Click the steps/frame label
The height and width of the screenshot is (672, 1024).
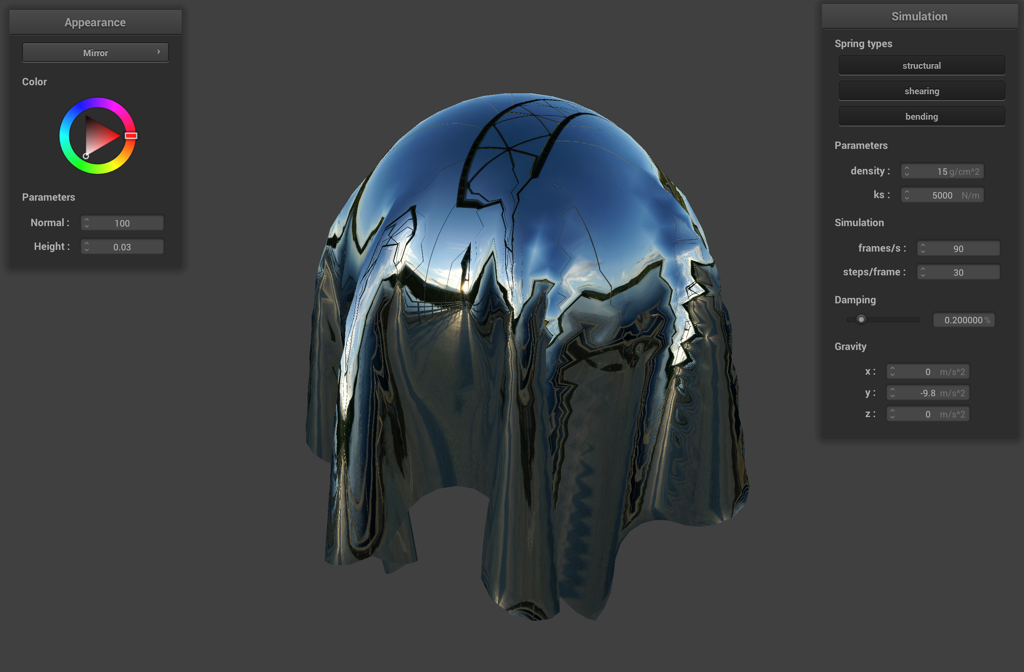pos(874,272)
